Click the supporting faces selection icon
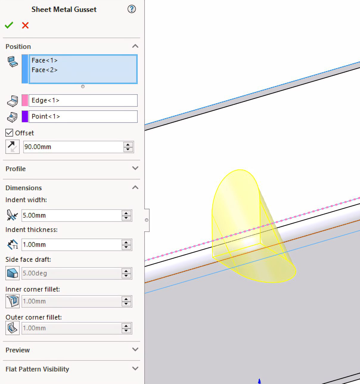The image size is (360, 384). click(x=13, y=62)
